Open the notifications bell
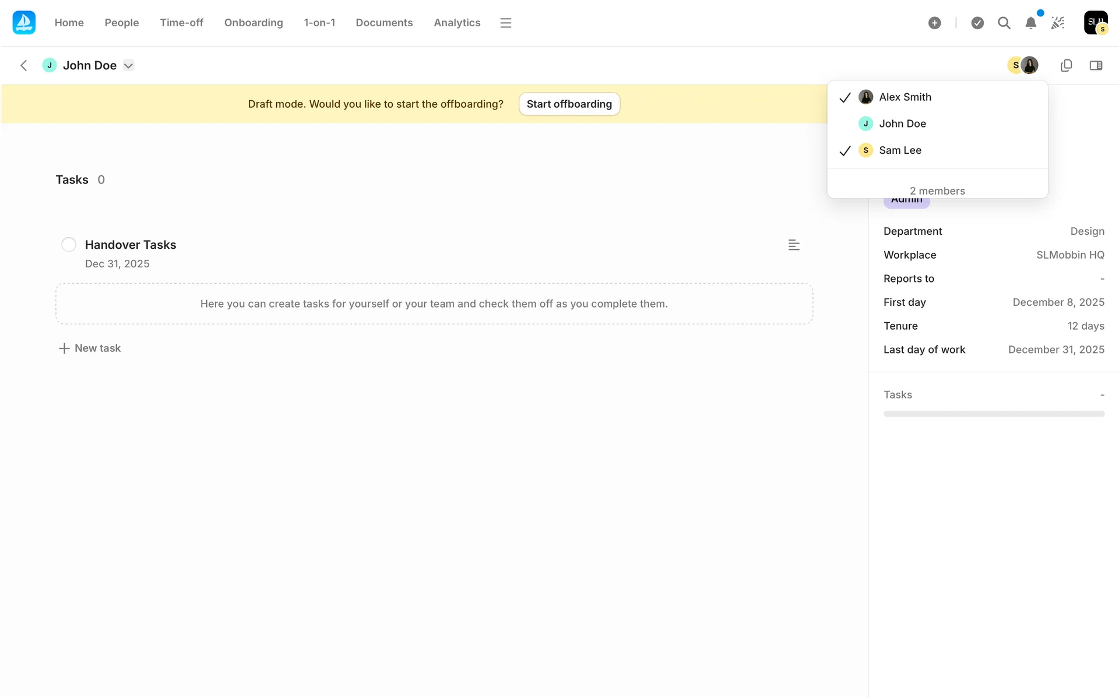The image size is (1119, 699). [x=1030, y=23]
